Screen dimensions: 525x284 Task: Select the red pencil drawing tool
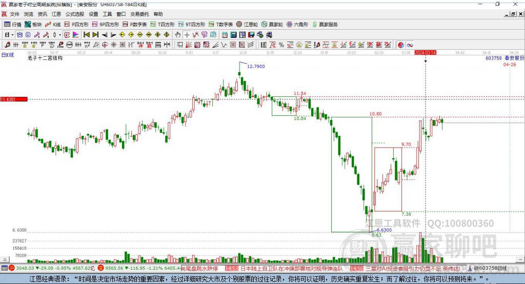[x=7, y=45]
